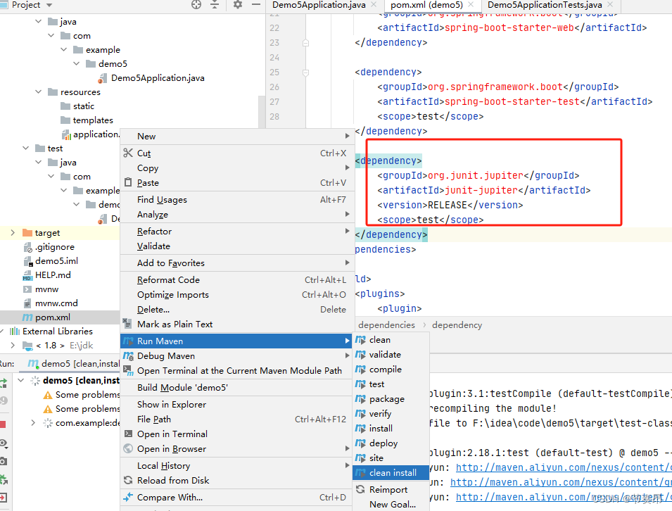
Task: Select the templates folder
Action: [93, 120]
